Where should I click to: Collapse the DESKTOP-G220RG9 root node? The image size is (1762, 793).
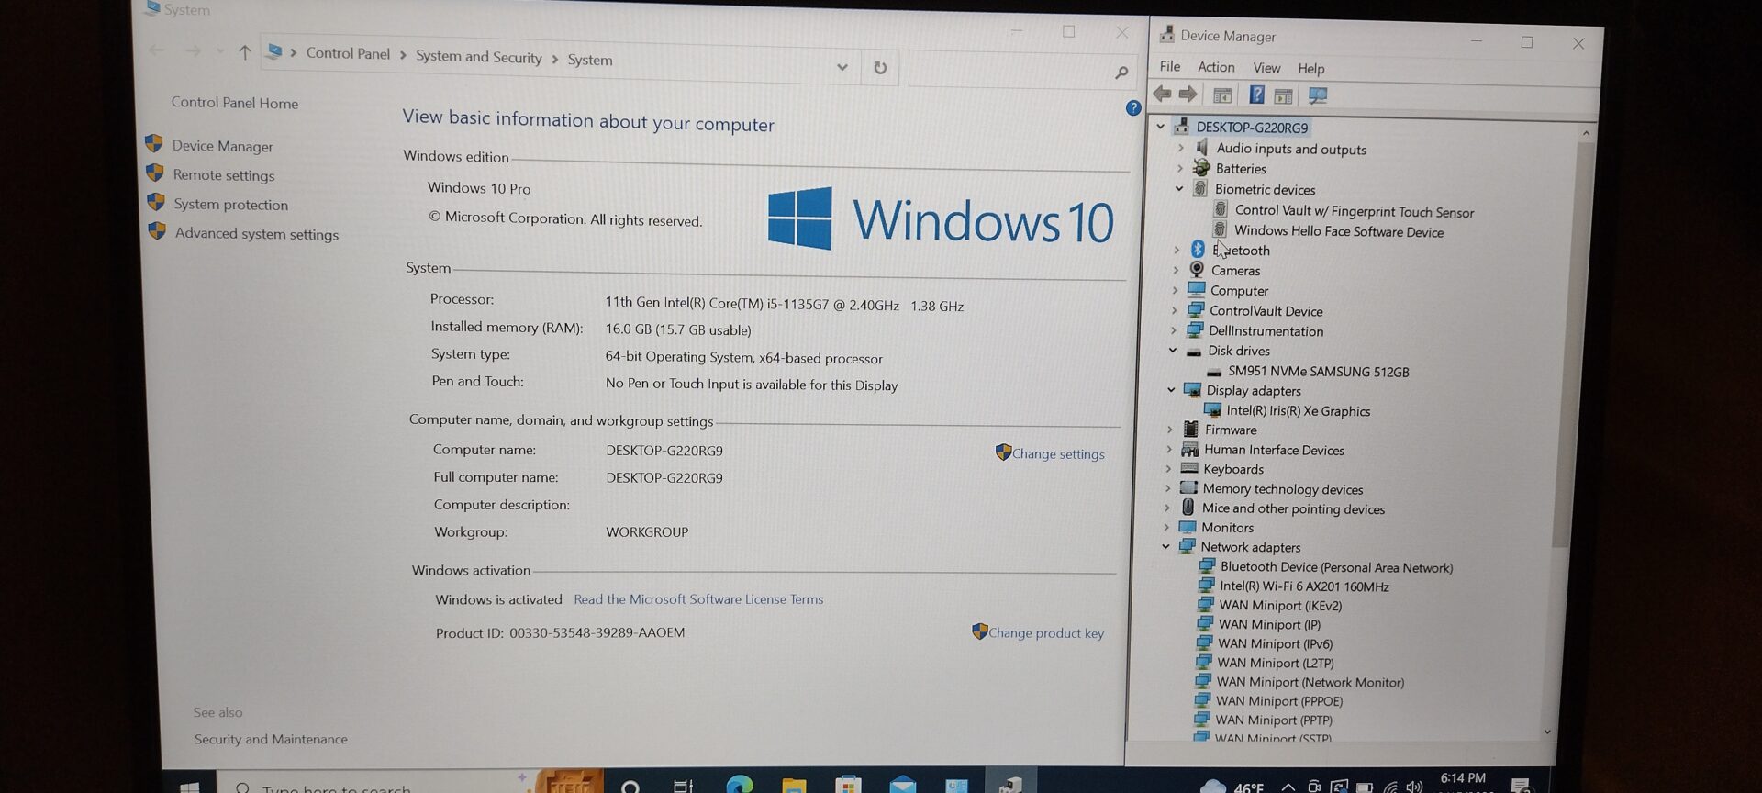coord(1161,126)
